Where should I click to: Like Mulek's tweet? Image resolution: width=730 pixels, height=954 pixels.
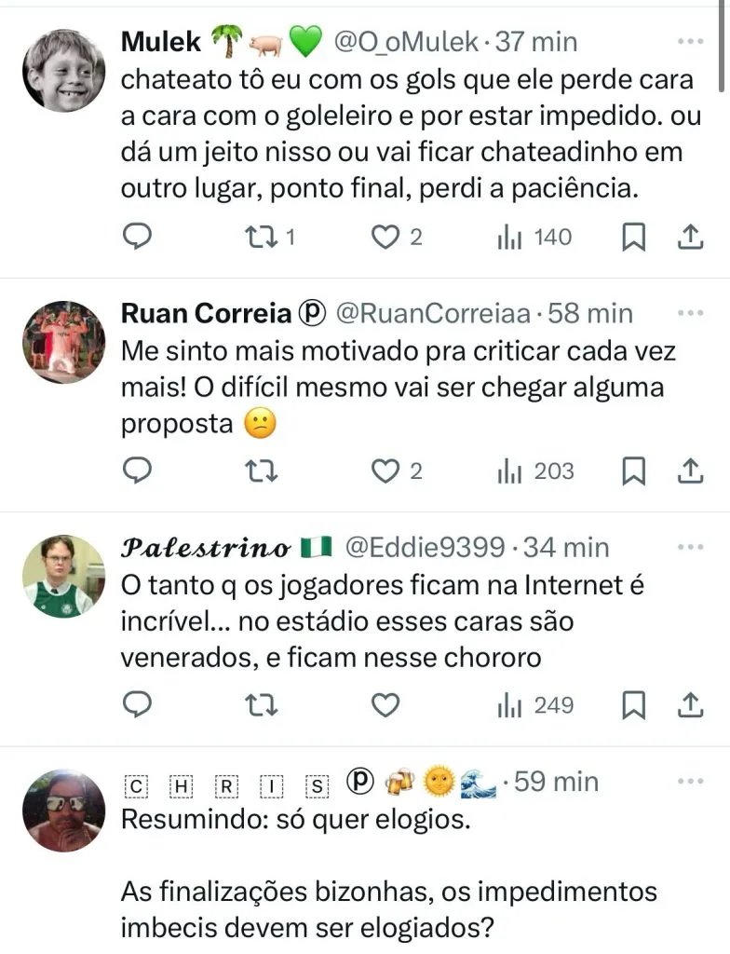(x=385, y=238)
